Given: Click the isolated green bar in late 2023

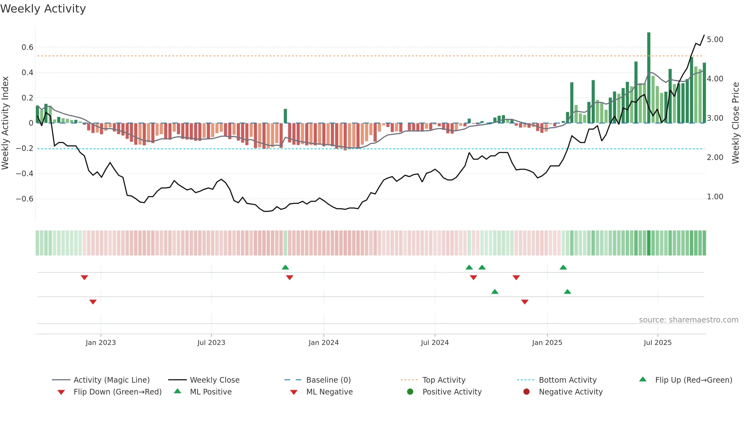Looking at the screenshot, I should [285, 116].
